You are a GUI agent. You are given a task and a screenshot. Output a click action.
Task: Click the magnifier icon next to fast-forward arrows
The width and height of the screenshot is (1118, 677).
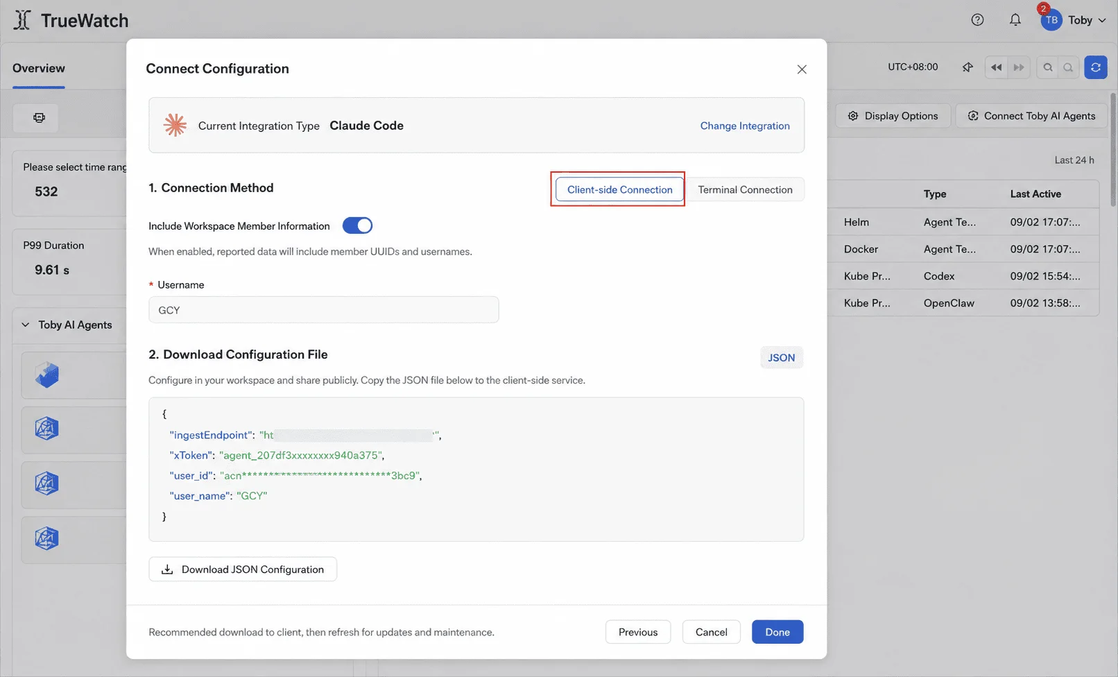click(1048, 67)
